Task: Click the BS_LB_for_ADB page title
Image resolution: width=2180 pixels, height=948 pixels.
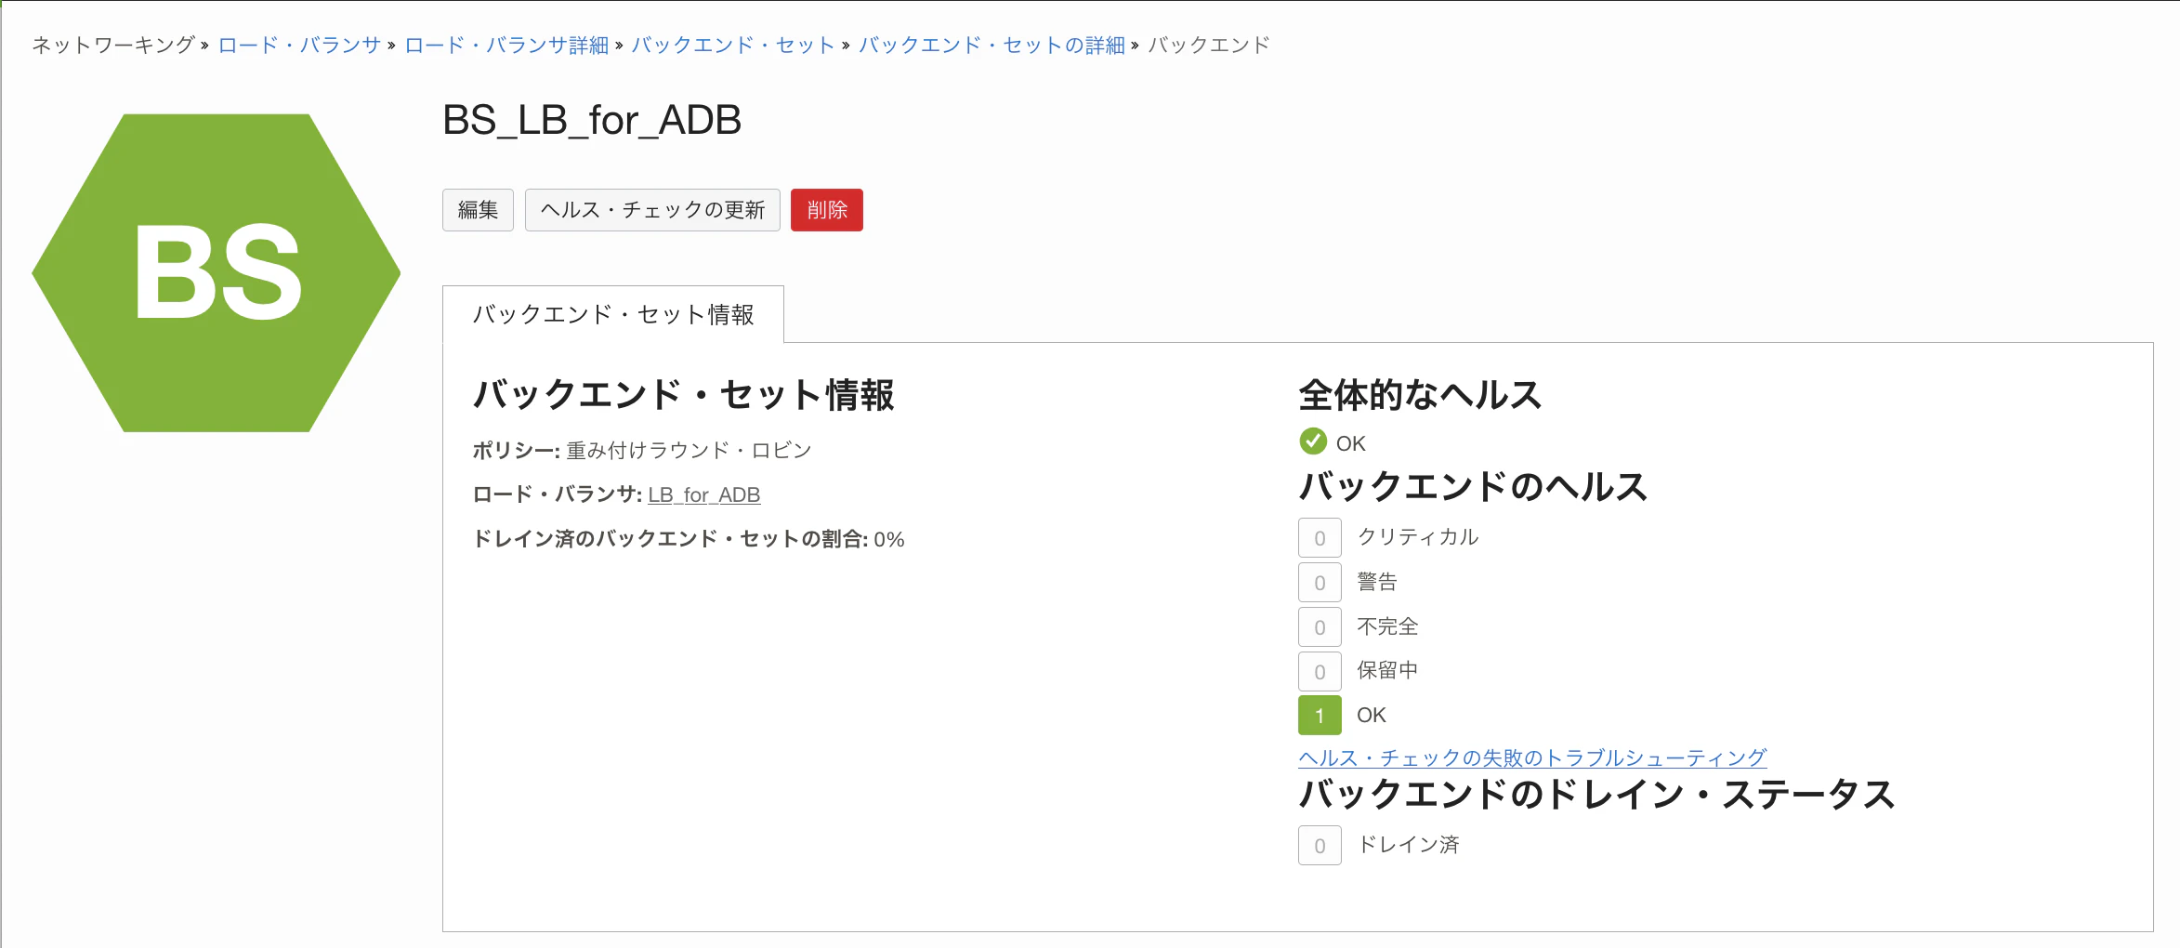Action: [x=592, y=120]
